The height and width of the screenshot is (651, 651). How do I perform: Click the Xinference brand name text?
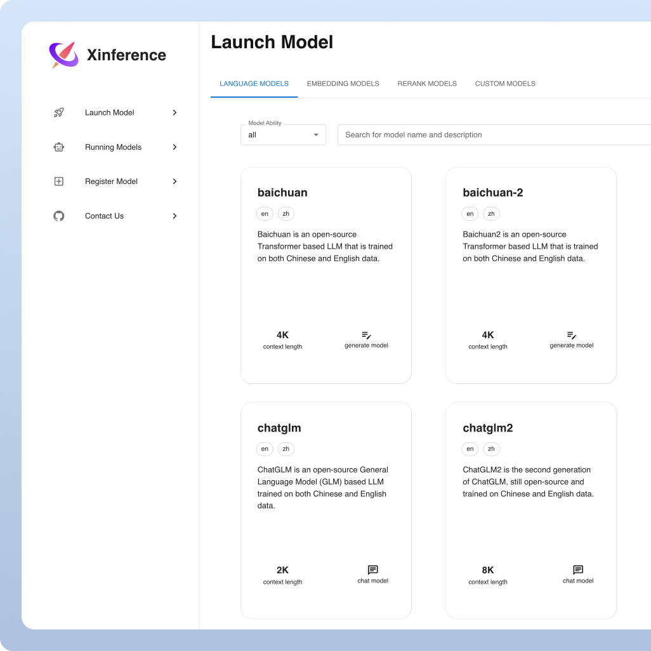(x=126, y=55)
